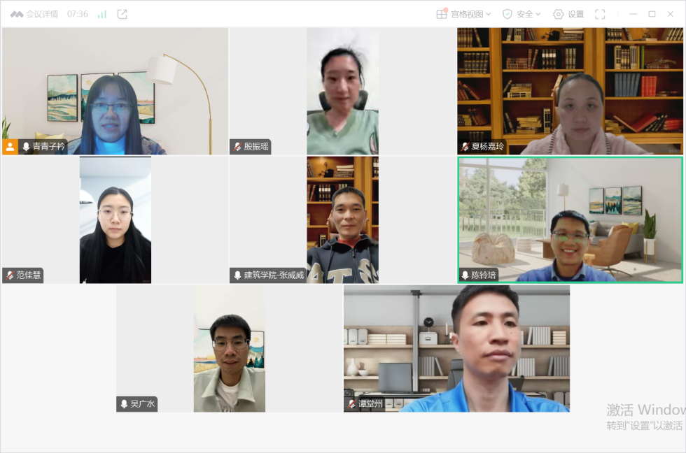Click 范佳慧's muted microphone icon
Image resolution: width=686 pixels, height=453 pixels.
click(10, 275)
